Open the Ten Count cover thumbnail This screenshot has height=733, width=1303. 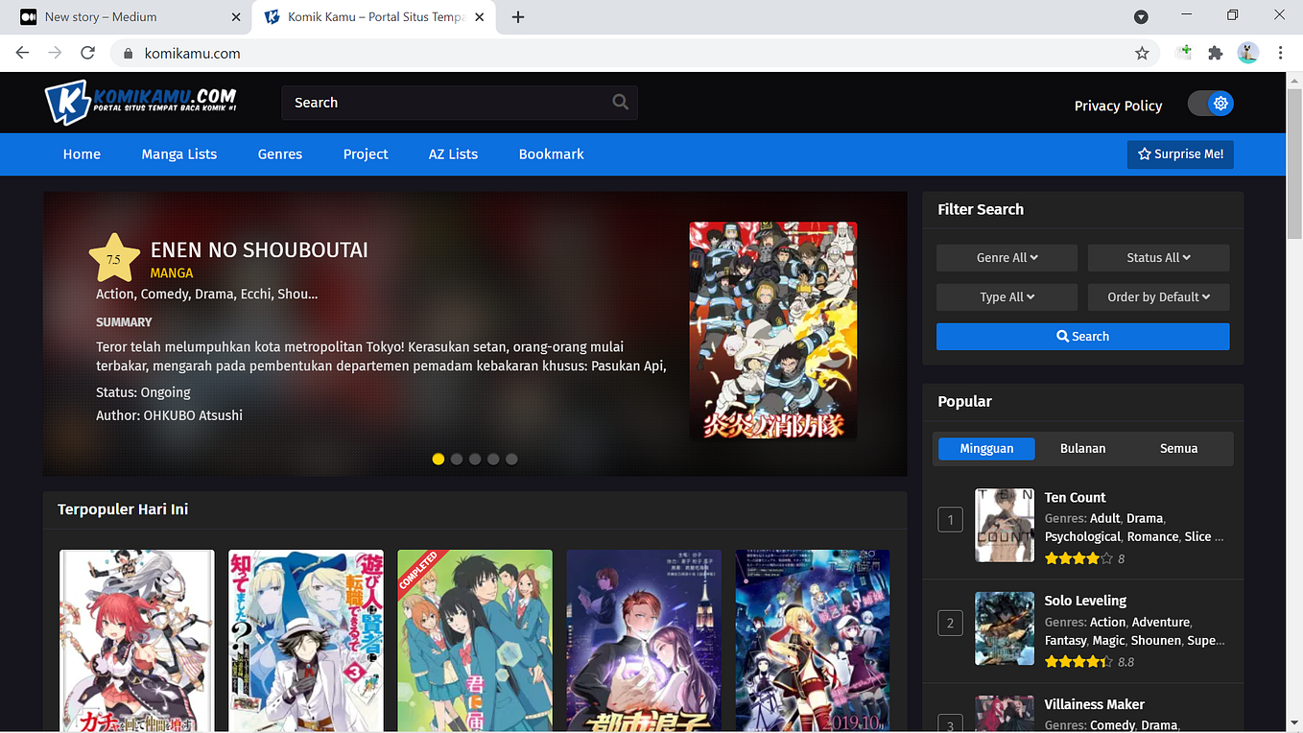pyautogui.click(x=1005, y=525)
